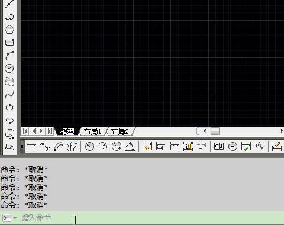Select the Rectangle tool
This screenshot has height=225, width=284.
click(9, 43)
